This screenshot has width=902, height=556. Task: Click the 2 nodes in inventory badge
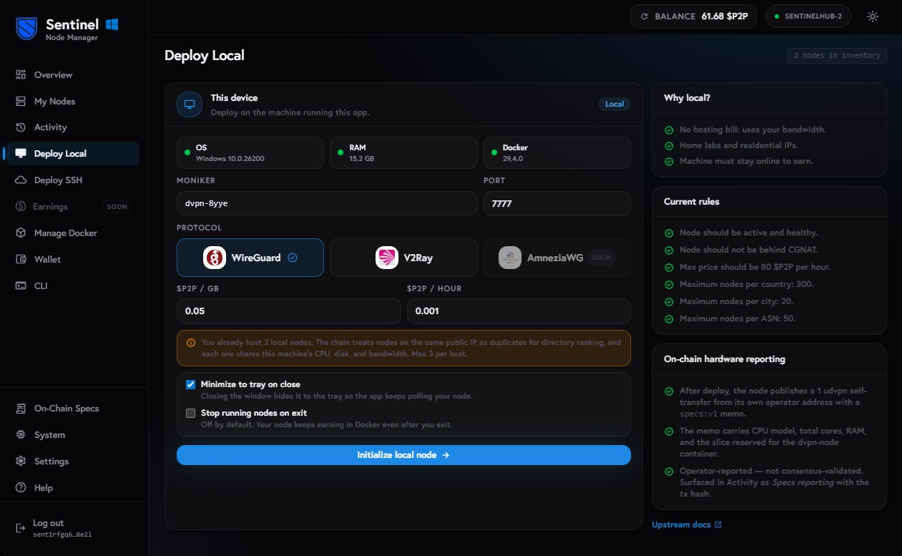[837, 55]
